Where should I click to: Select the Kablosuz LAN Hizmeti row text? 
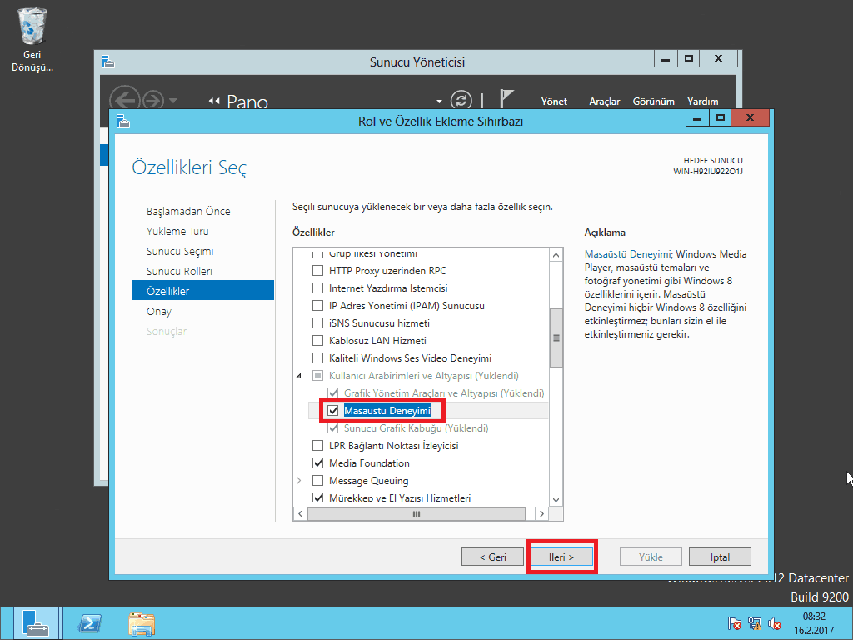[377, 341]
